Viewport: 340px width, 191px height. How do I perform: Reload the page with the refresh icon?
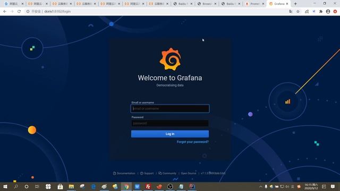19,12
